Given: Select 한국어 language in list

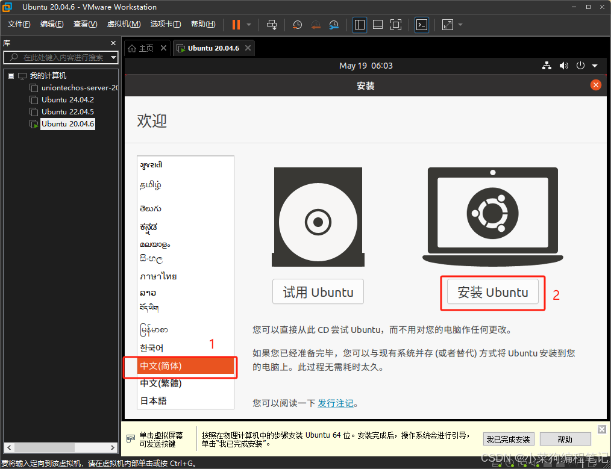Looking at the screenshot, I should click(186, 348).
